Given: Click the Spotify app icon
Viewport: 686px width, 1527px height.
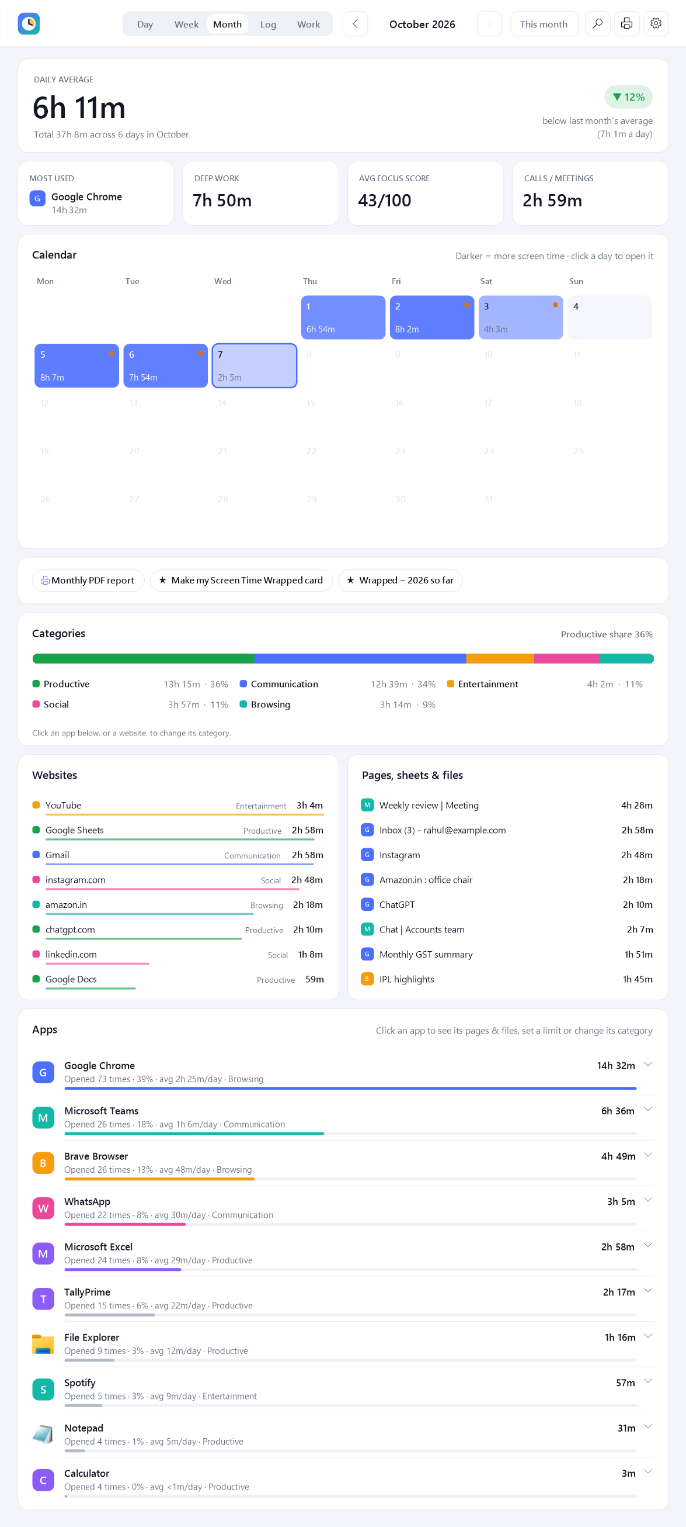Looking at the screenshot, I should coord(43,1390).
